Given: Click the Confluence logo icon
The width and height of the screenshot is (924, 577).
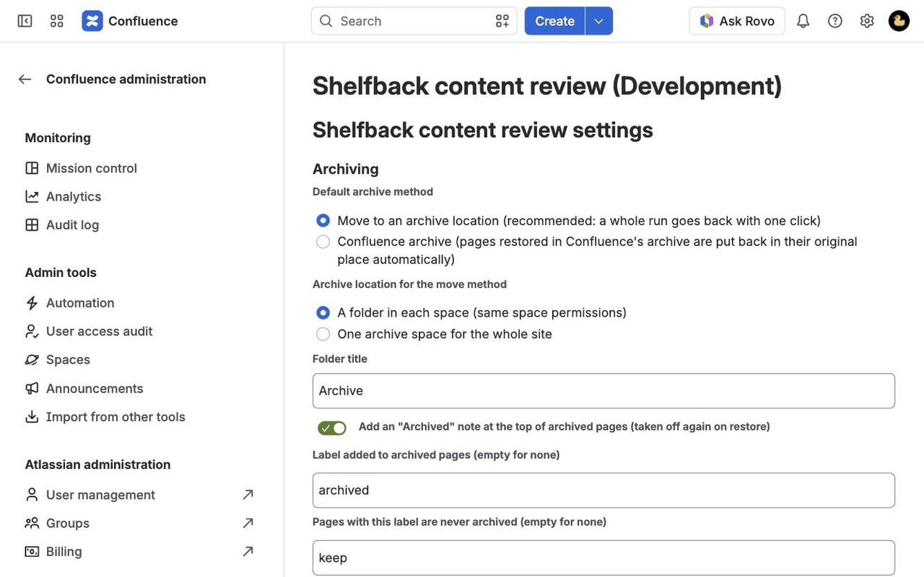Looking at the screenshot, I should coord(92,21).
